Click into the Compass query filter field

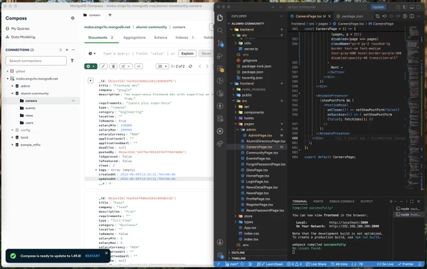(139, 53)
